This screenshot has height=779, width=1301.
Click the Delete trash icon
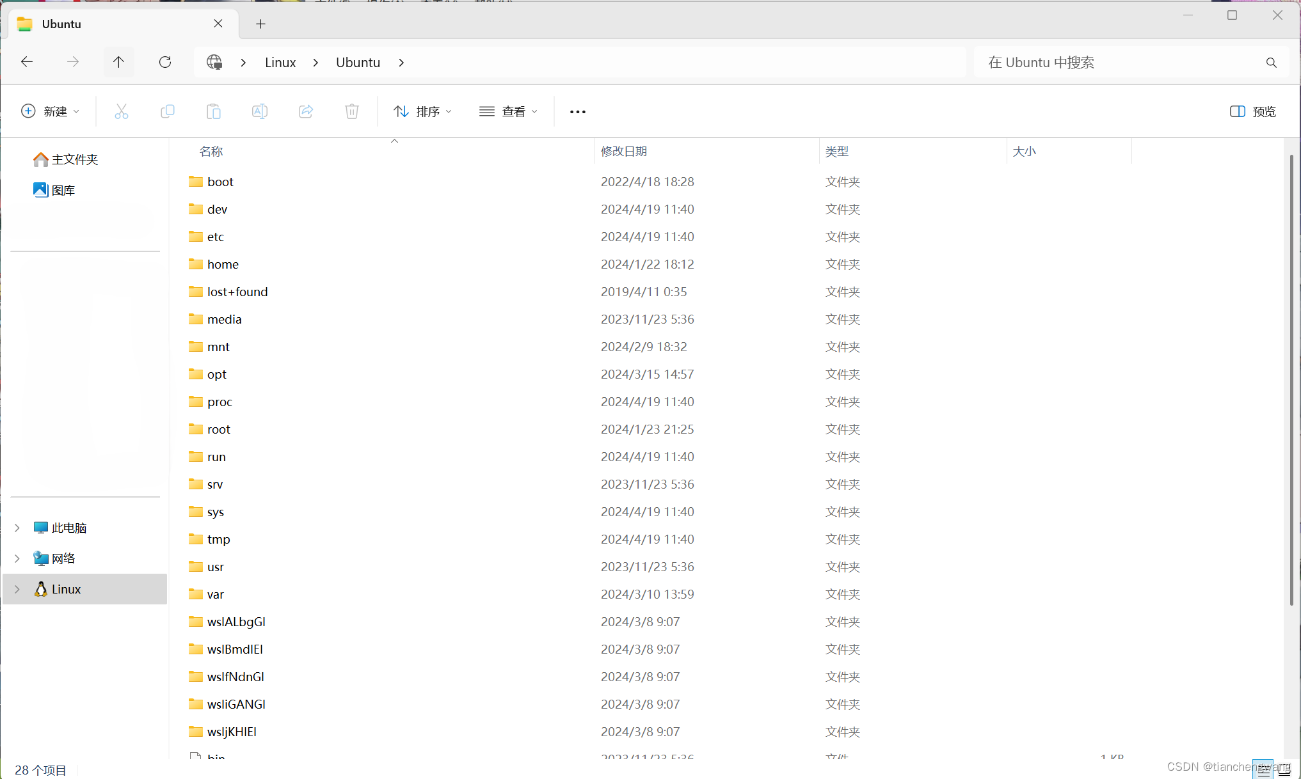point(352,111)
